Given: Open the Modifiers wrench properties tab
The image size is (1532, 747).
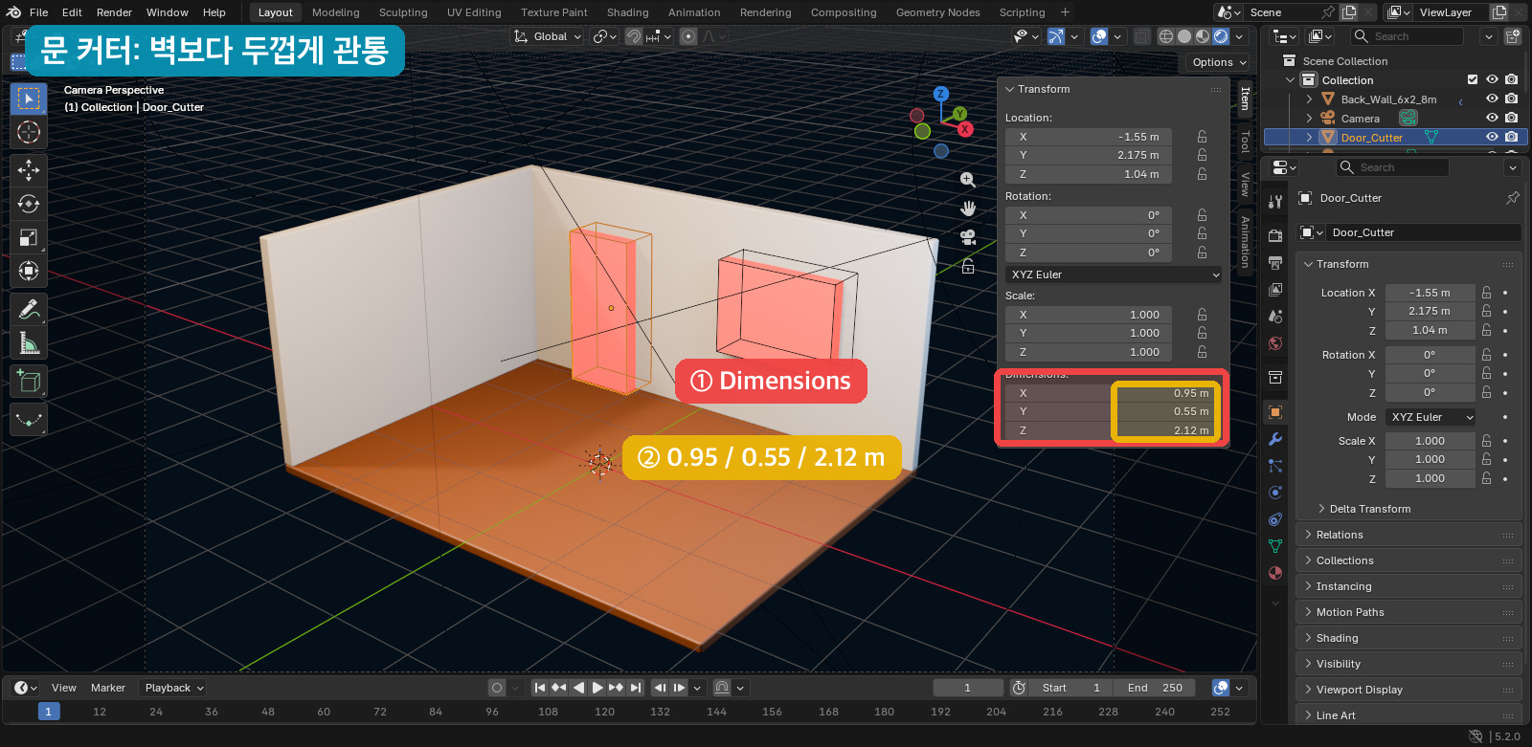Looking at the screenshot, I should coord(1275,439).
